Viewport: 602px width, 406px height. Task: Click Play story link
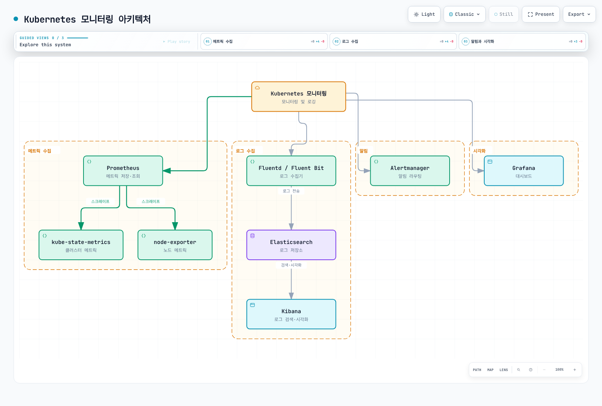coord(176,42)
